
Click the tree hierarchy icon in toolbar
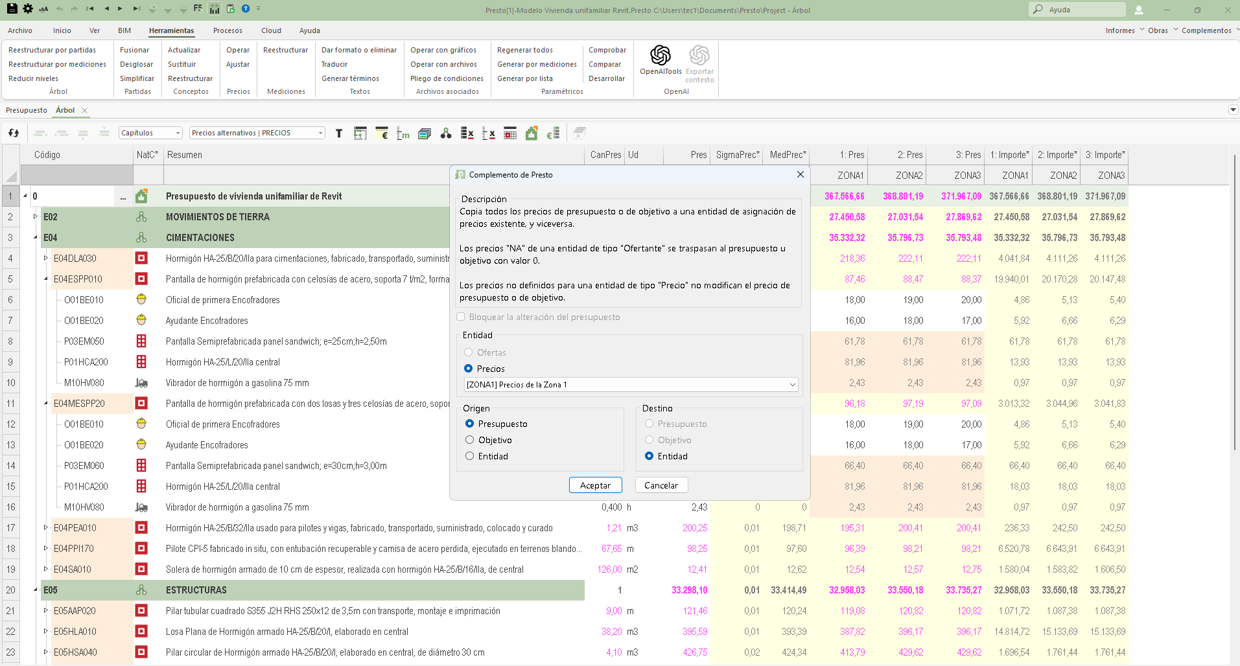[446, 133]
